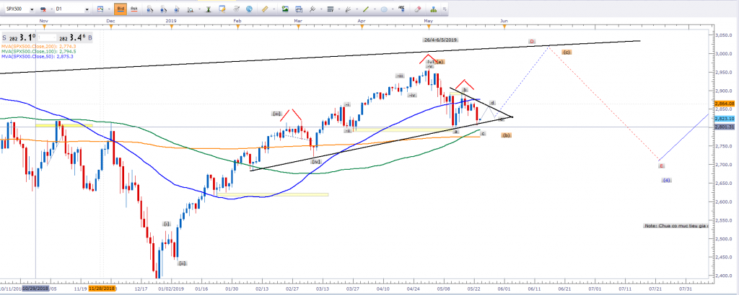Click the Feb marker on the timeline
Image resolution: width=739 pixels, height=295 pixels.
coord(237,22)
